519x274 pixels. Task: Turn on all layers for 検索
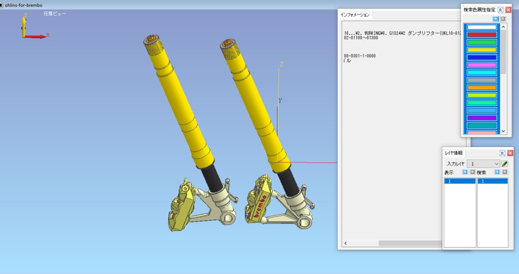[x=497, y=172]
